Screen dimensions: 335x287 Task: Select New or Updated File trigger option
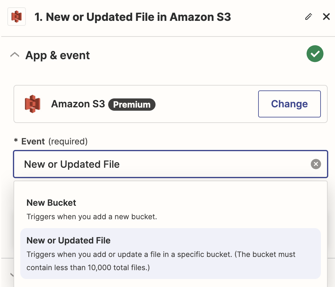tap(171, 254)
